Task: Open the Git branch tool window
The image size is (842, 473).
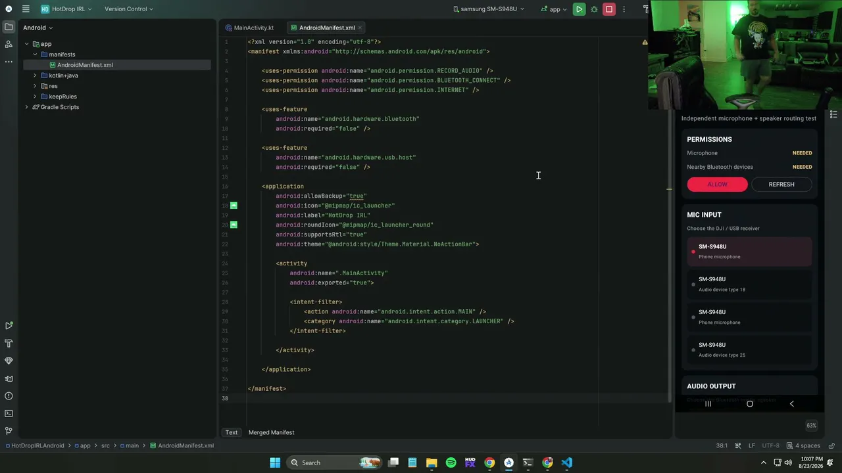Action: click(x=9, y=431)
